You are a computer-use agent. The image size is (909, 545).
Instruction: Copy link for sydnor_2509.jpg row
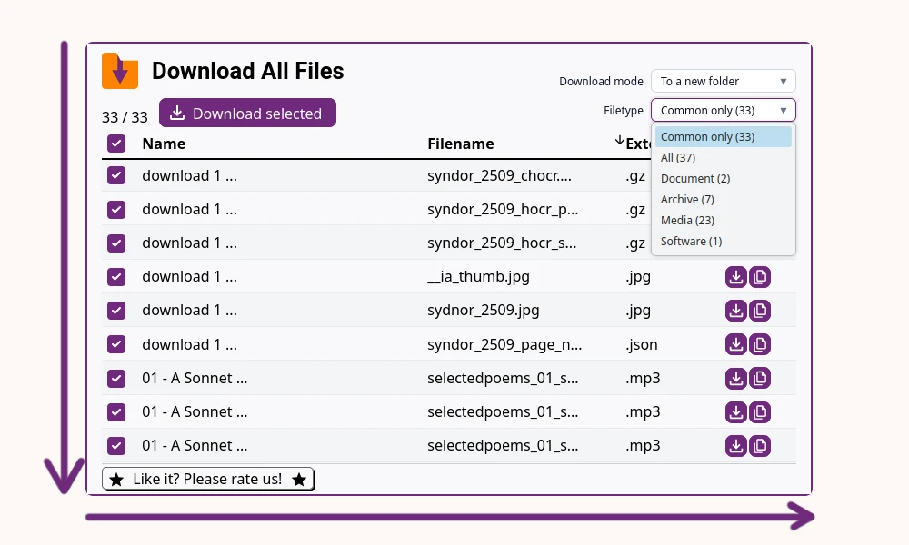760,311
